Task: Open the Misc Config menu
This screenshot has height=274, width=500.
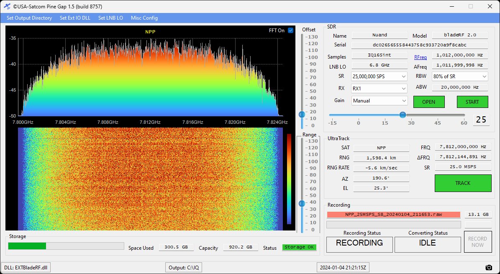Action: click(x=144, y=18)
